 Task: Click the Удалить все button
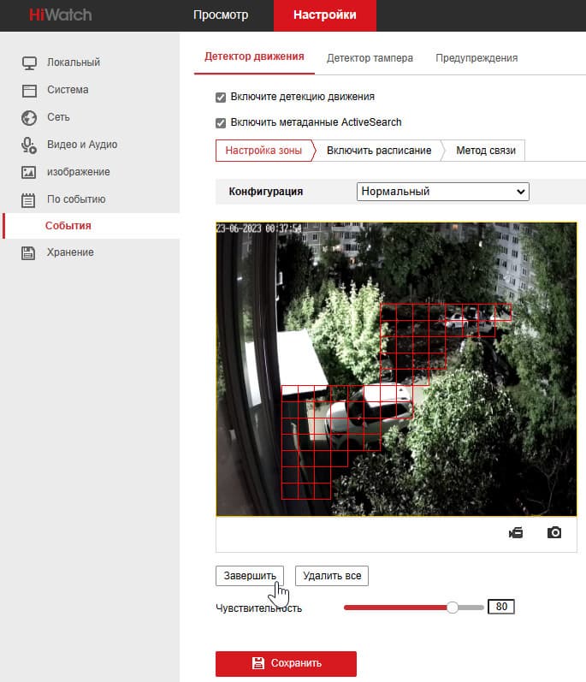click(x=332, y=576)
